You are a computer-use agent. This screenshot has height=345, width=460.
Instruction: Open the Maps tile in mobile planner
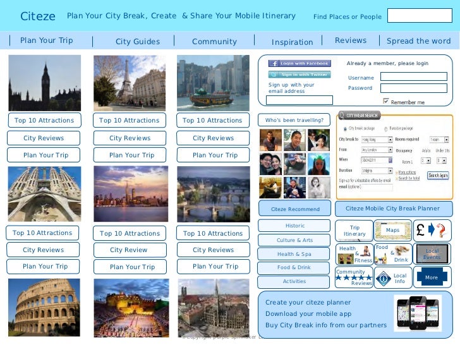[x=393, y=230]
